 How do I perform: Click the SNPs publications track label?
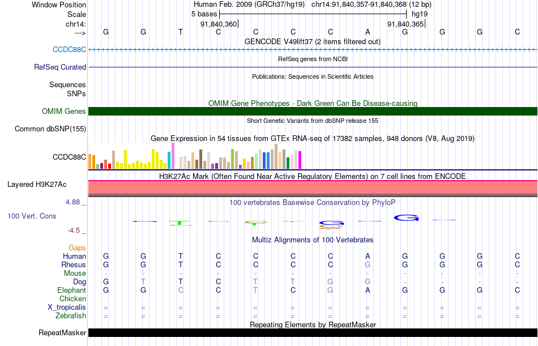(76, 93)
